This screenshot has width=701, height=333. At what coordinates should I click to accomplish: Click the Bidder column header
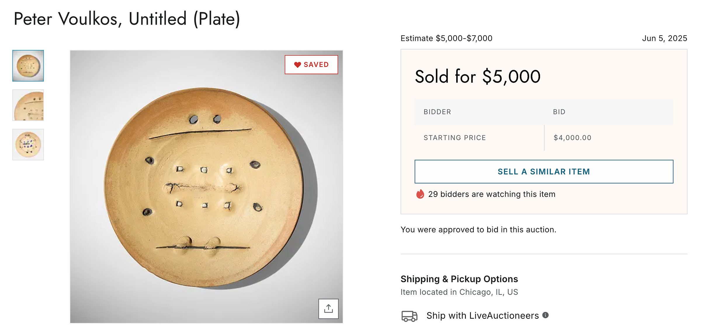(x=437, y=112)
